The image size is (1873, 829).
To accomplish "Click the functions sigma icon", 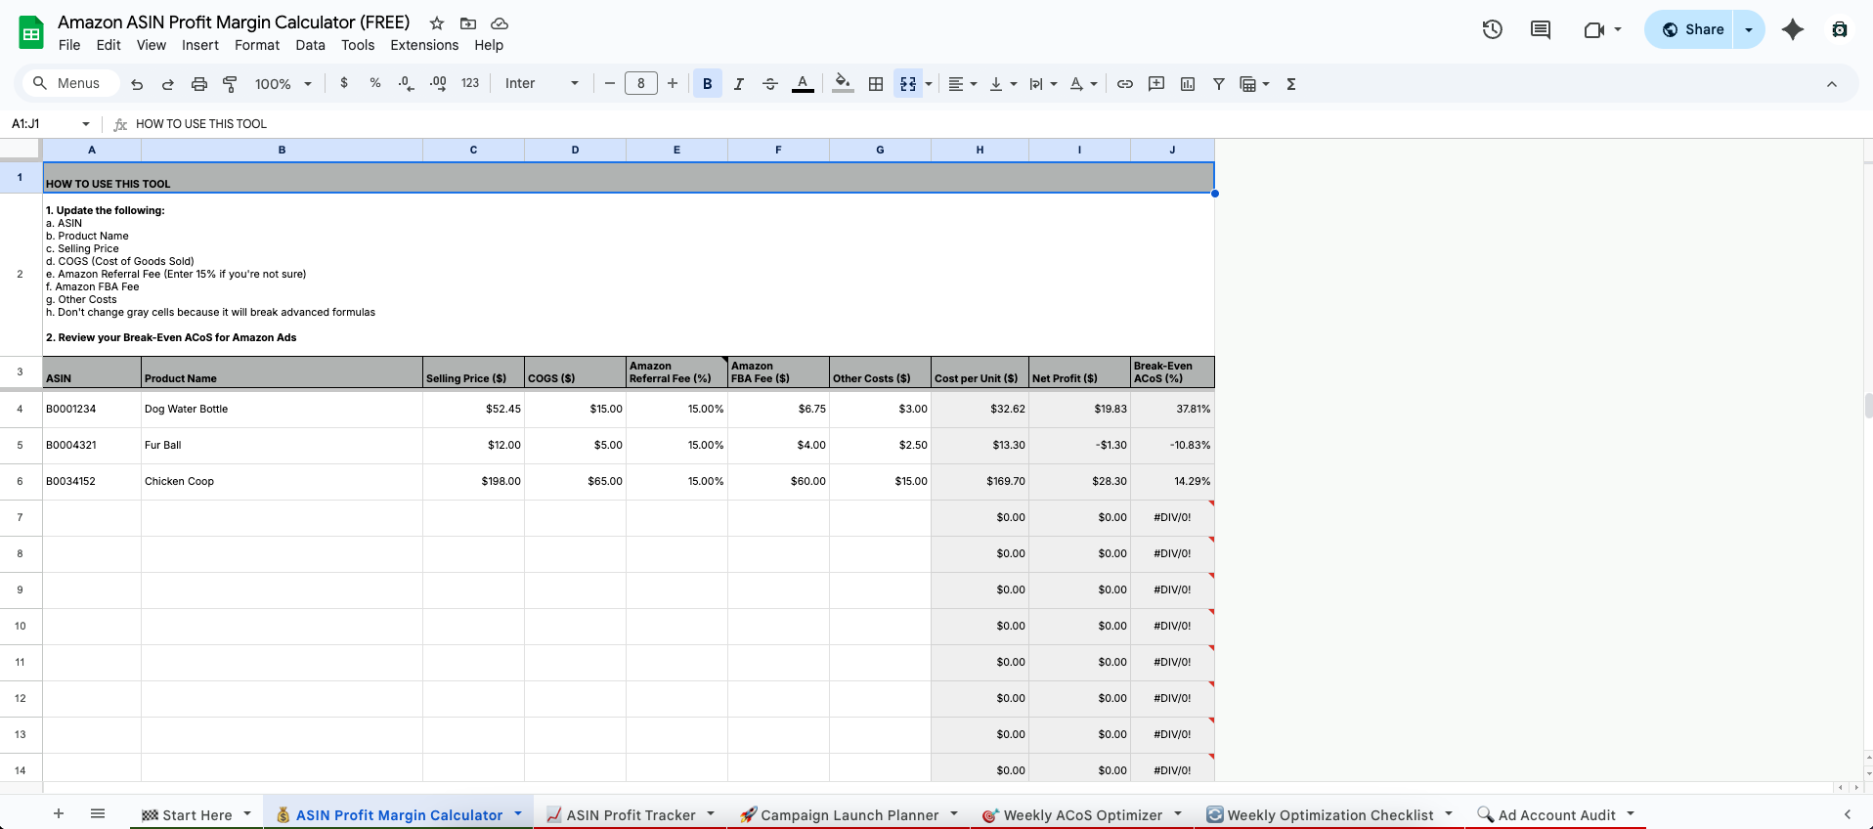I will click(1291, 84).
